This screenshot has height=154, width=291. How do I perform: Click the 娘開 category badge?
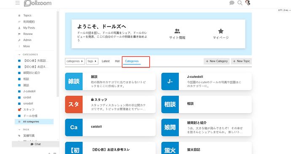click(170, 127)
